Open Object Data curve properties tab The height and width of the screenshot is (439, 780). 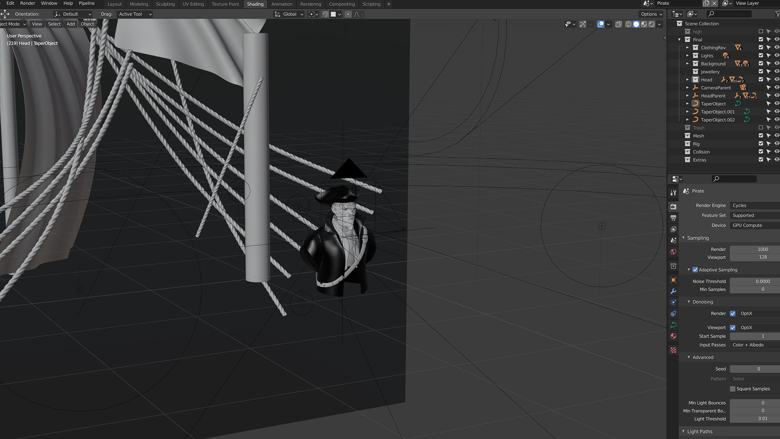pyautogui.click(x=673, y=325)
